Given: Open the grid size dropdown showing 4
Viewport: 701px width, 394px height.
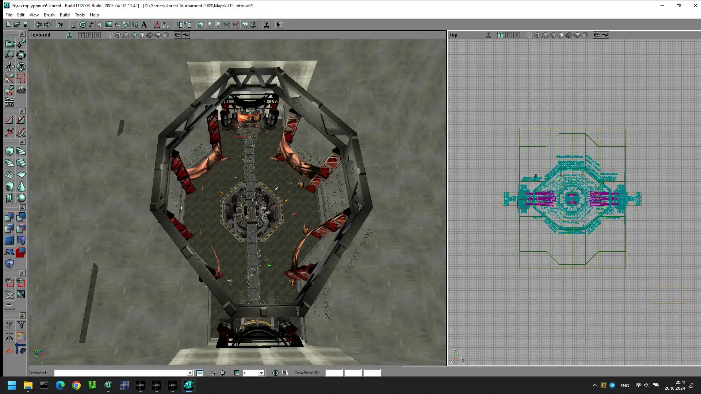Looking at the screenshot, I should point(261,373).
